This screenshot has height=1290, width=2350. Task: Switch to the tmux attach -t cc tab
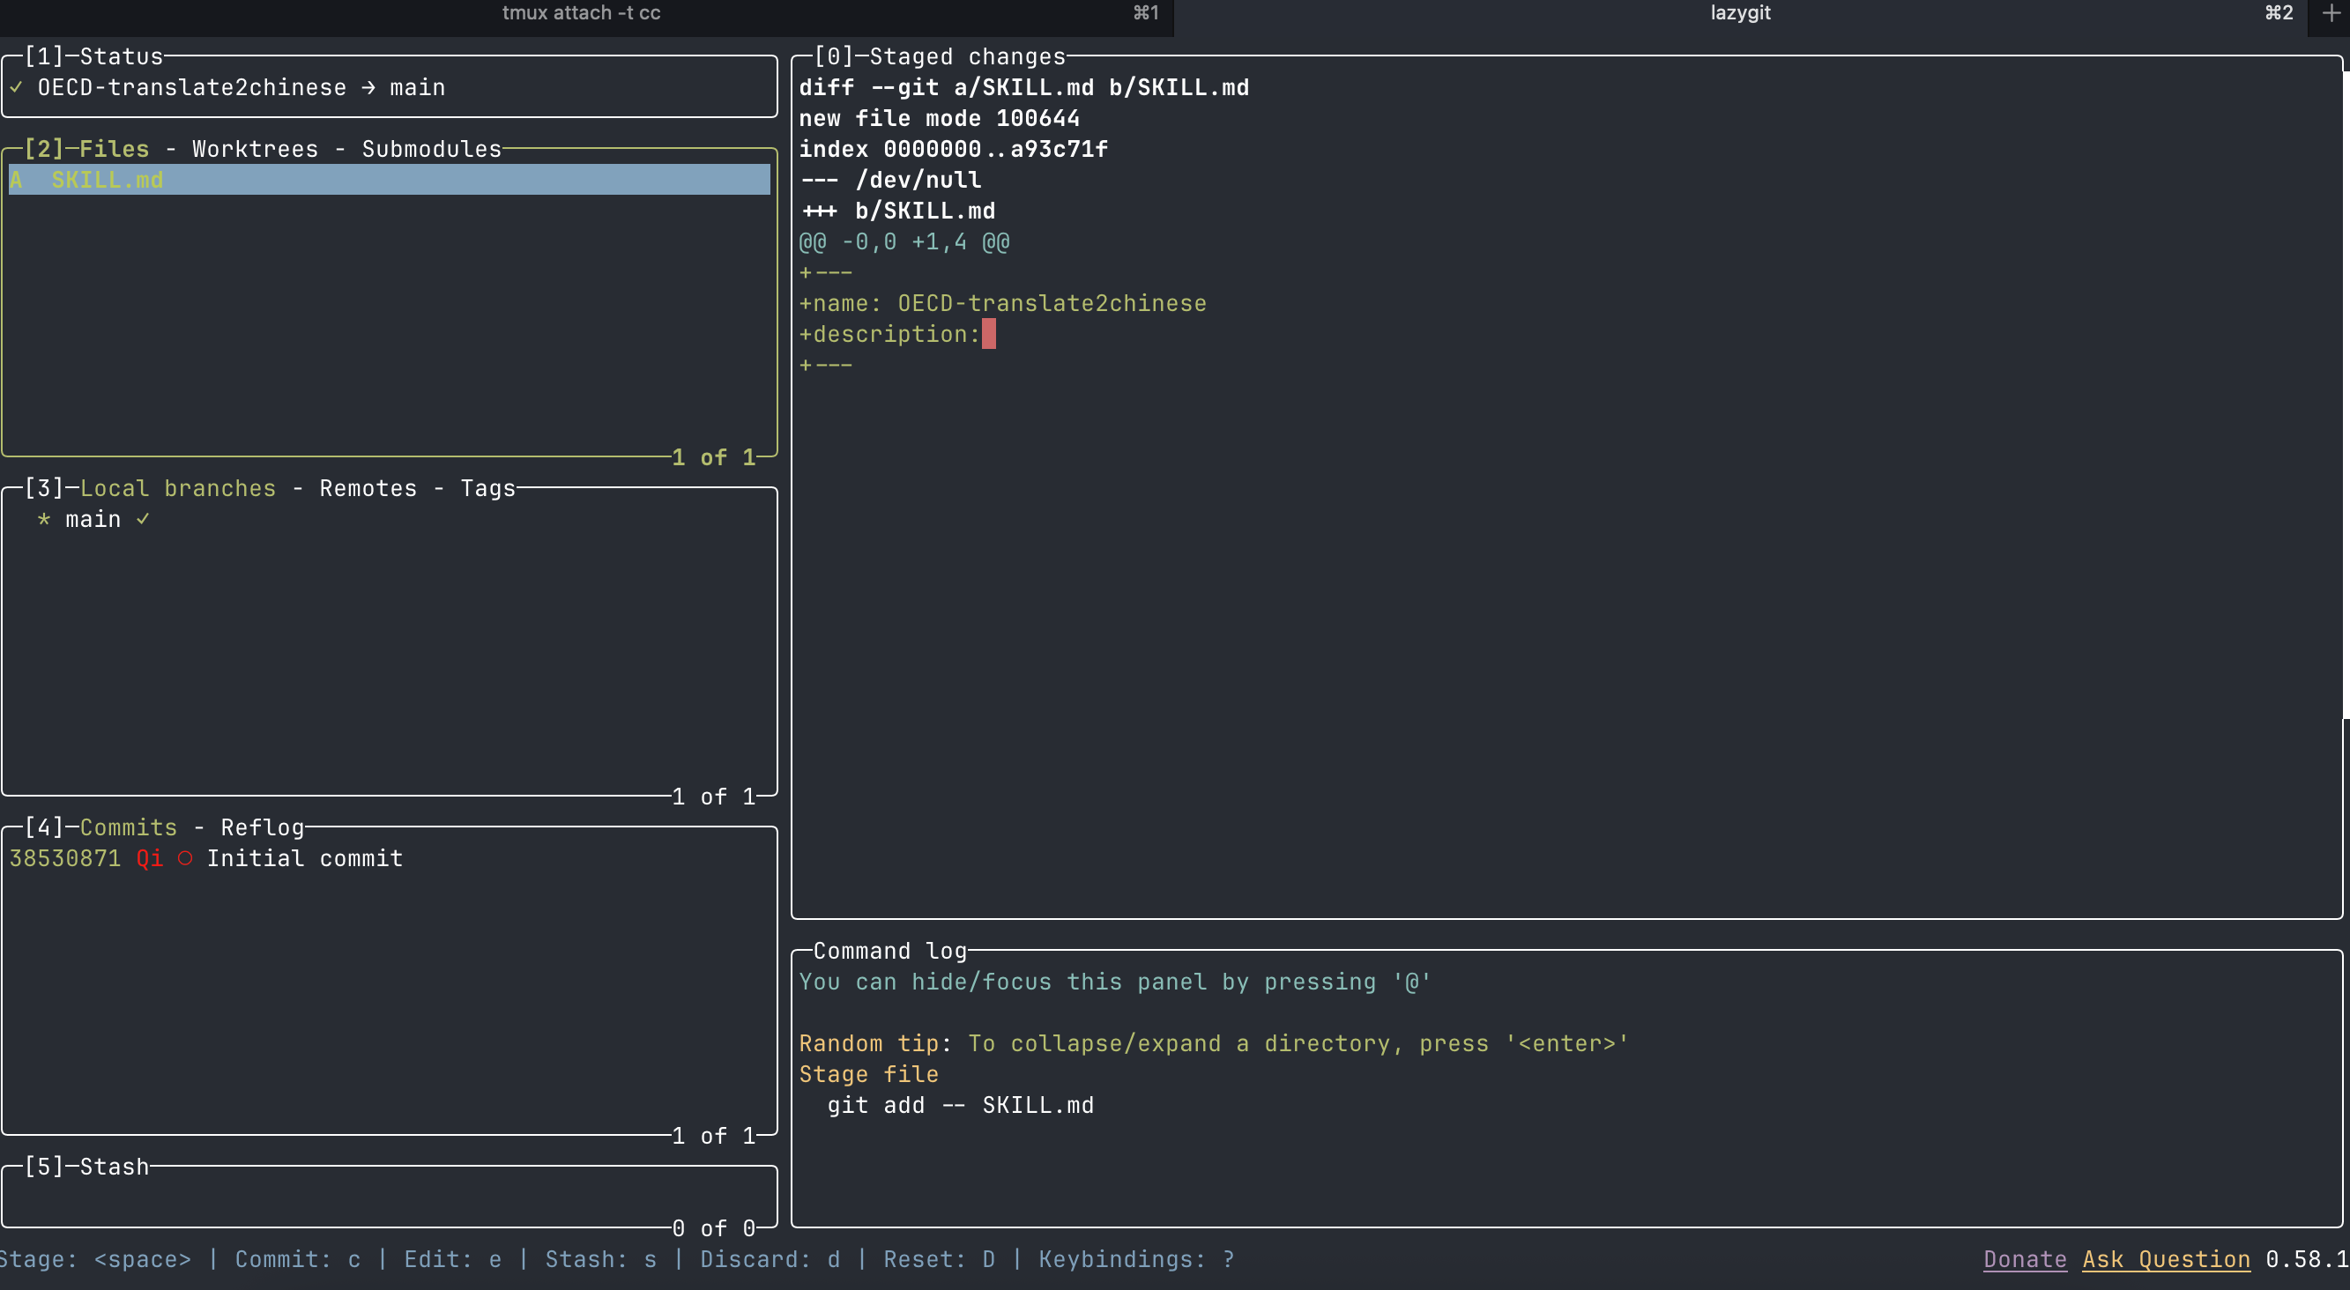(x=581, y=12)
